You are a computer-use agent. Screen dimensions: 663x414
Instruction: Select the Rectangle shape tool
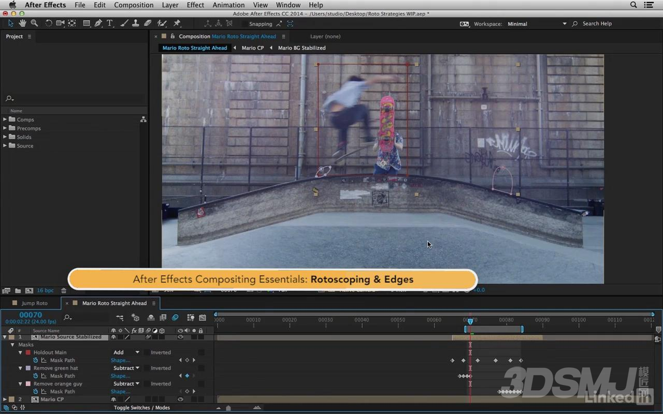click(x=87, y=23)
